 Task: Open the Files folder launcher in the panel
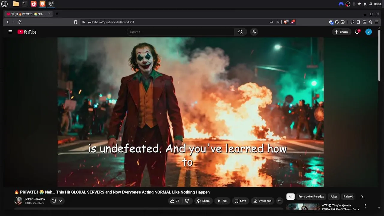point(16,4)
